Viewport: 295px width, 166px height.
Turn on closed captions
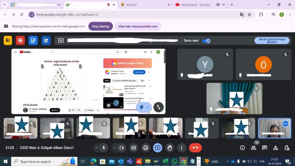point(134,148)
